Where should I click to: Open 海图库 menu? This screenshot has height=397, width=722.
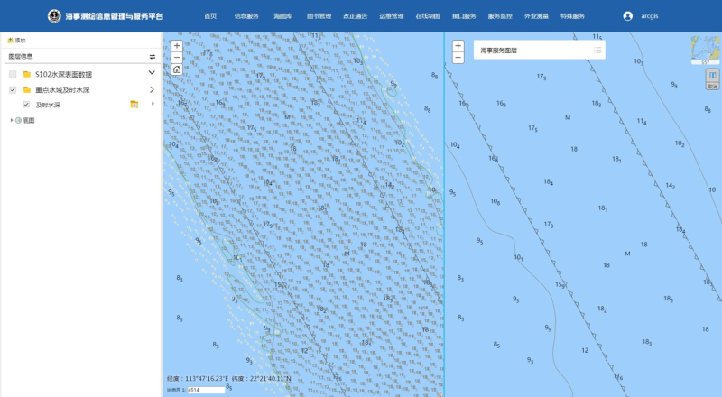[x=282, y=16]
